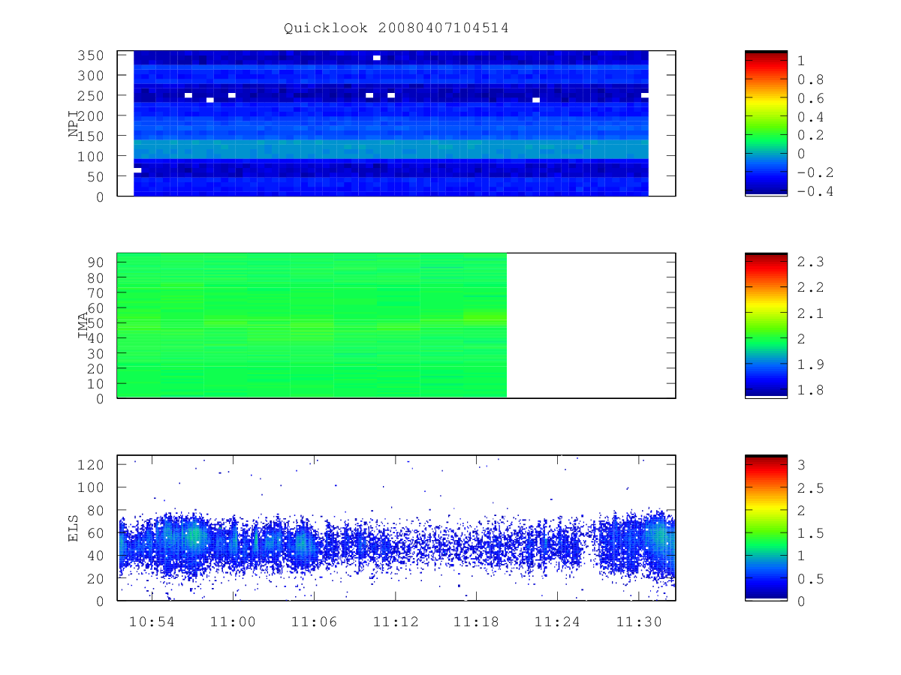Click the 1.5 value on ELS colorbar

pos(809,533)
